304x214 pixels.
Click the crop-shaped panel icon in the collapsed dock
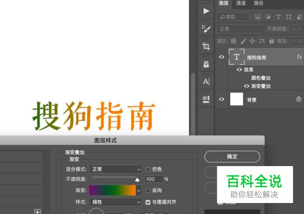(206, 46)
